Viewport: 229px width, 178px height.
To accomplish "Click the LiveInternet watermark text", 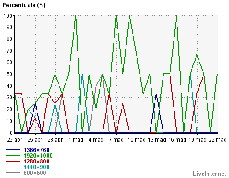I will (x=210, y=174).
